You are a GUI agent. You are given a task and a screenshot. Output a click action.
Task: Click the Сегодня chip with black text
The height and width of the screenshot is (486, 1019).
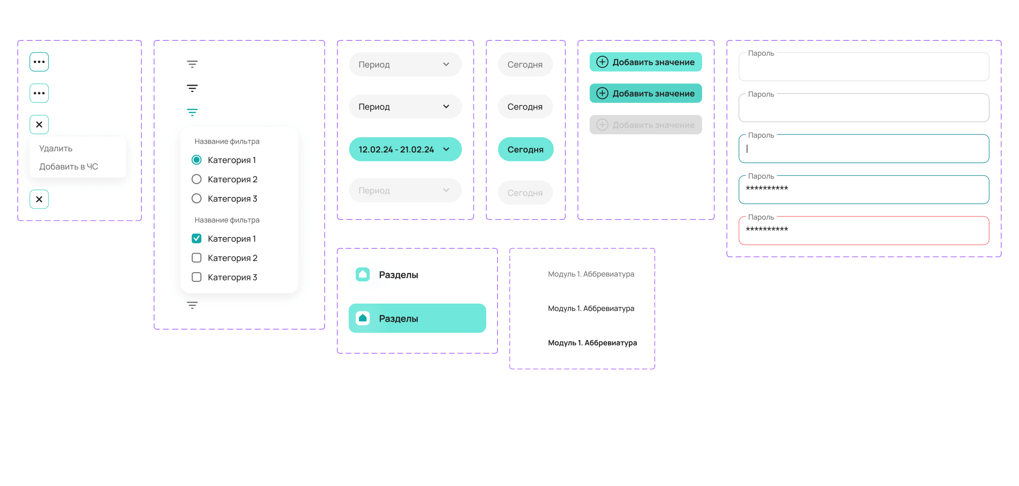point(526,107)
